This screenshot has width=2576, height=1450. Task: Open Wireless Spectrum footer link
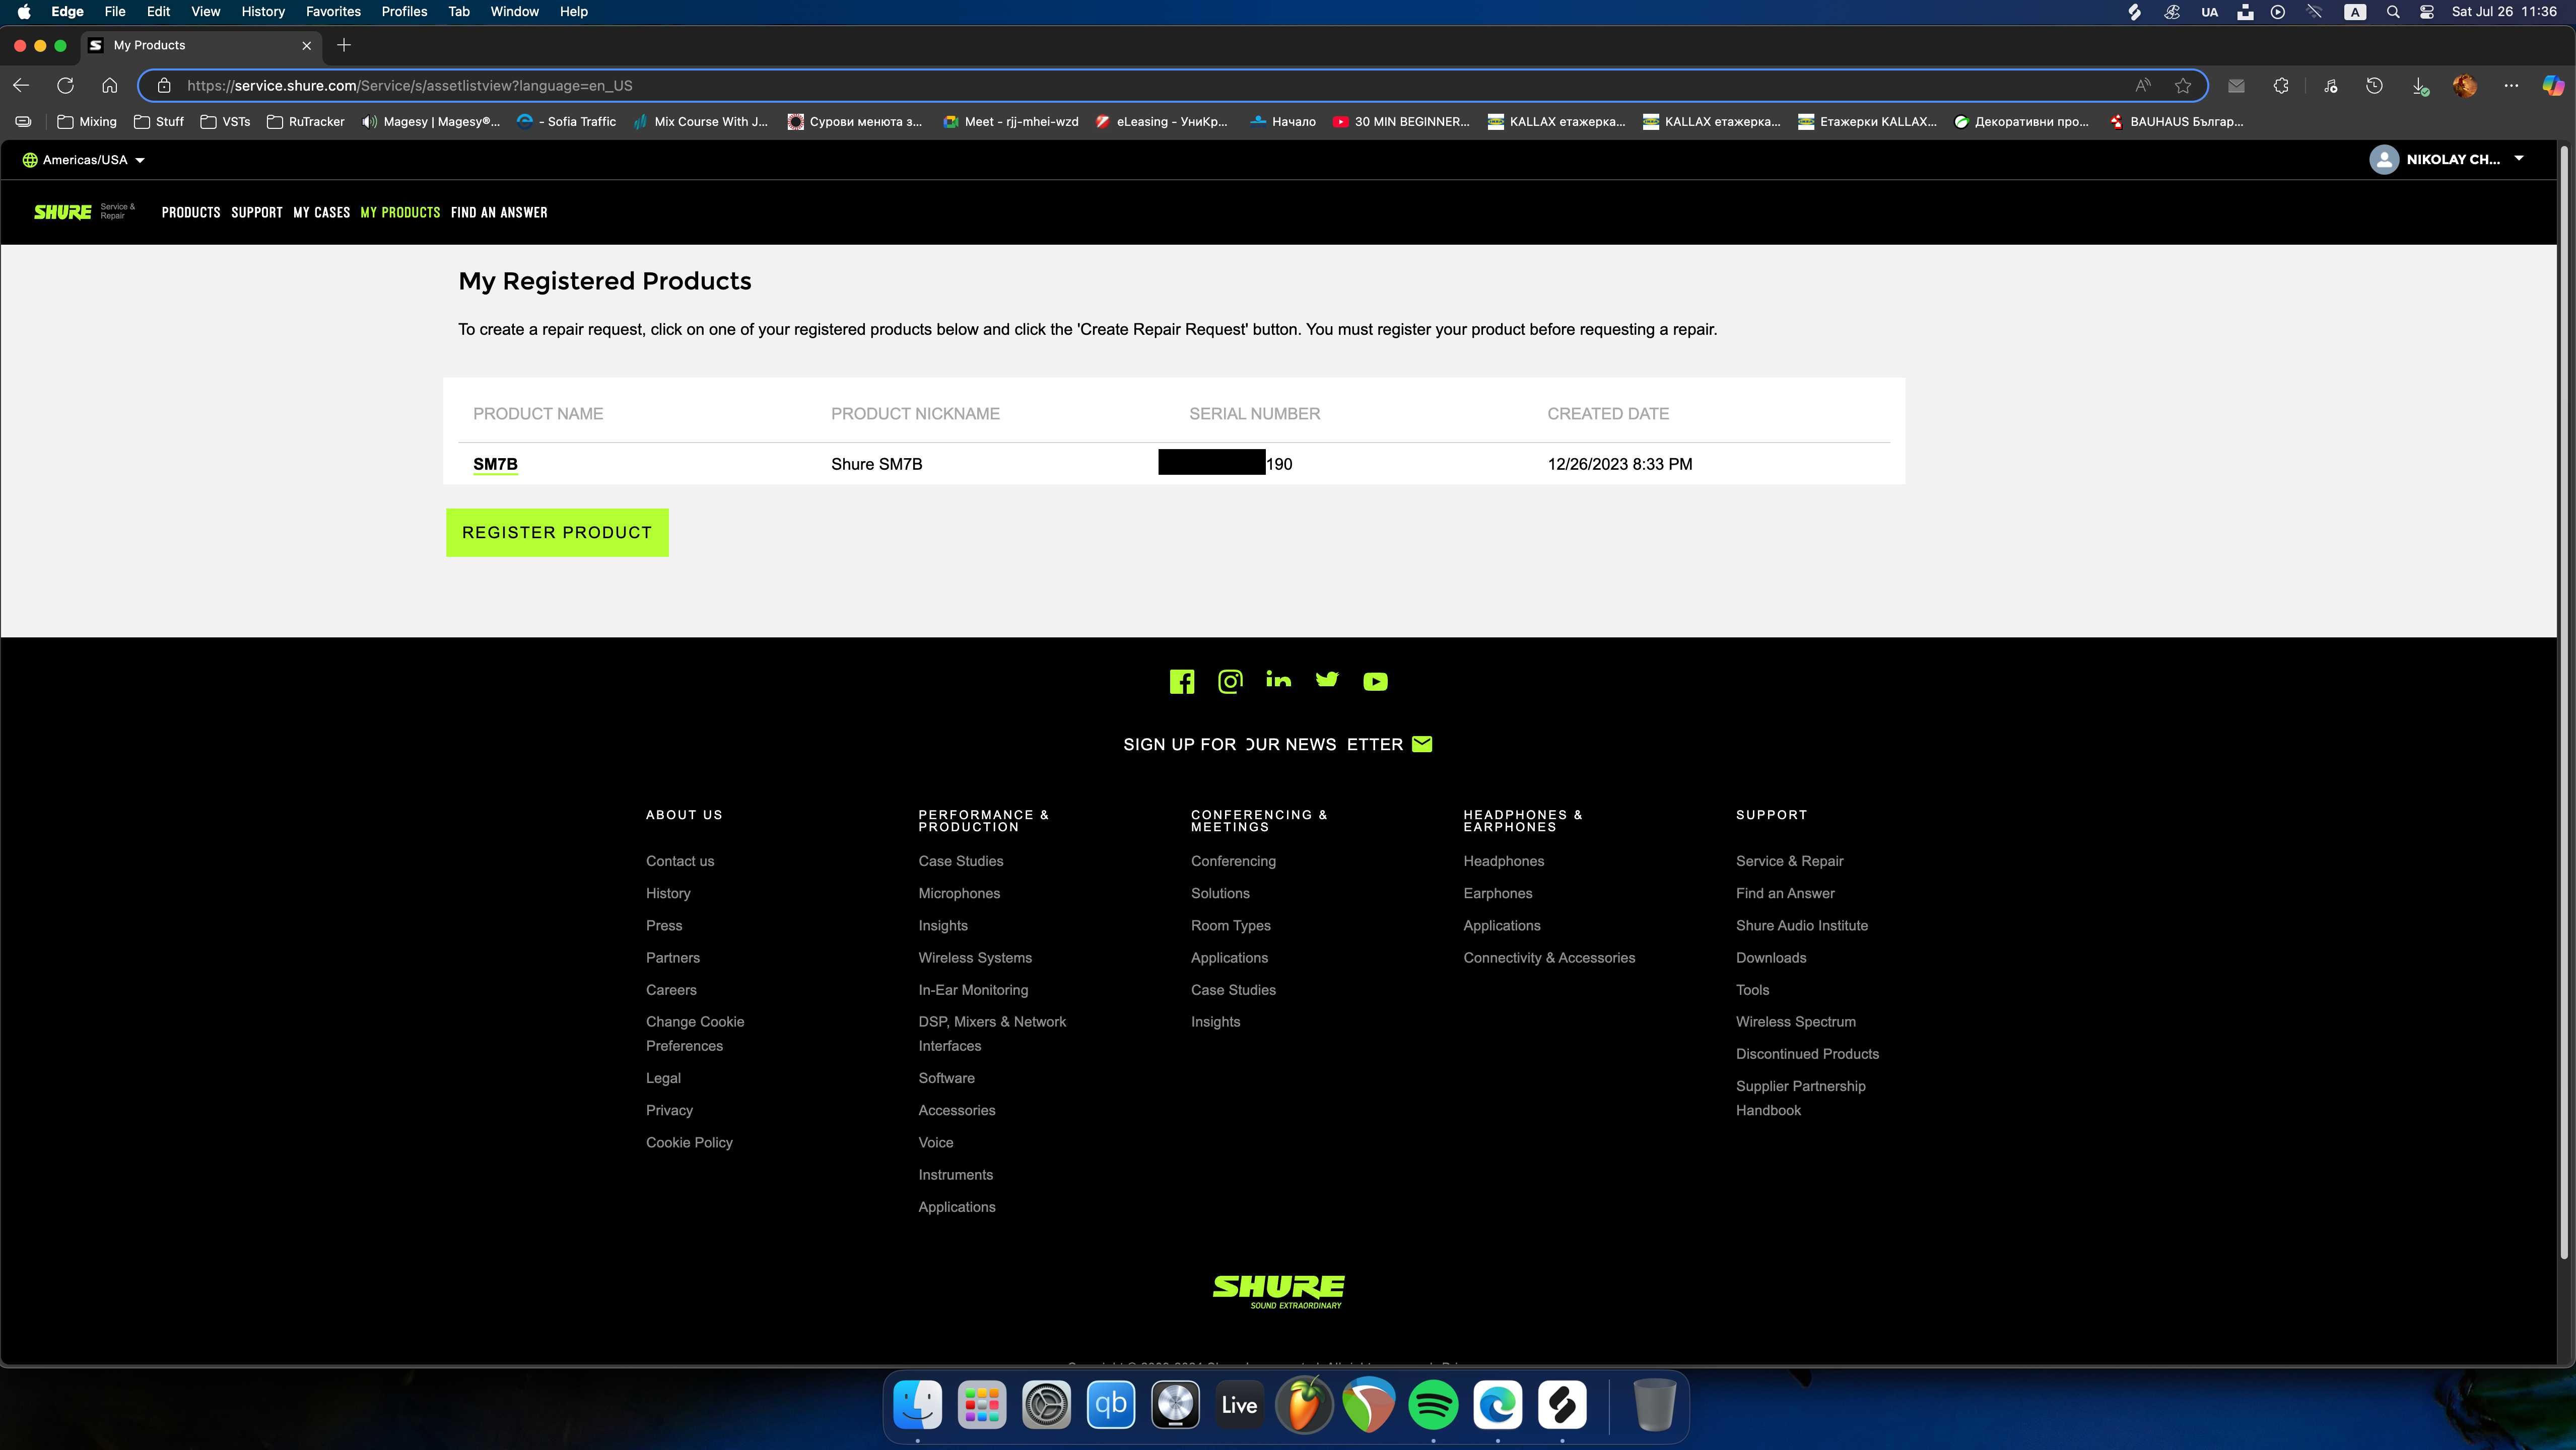pos(1796,1022)
